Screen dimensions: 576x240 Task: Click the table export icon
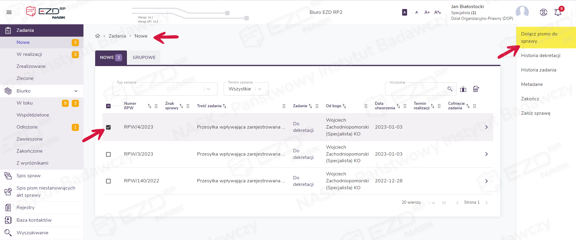pyautogui.click(x=476, y=89)
